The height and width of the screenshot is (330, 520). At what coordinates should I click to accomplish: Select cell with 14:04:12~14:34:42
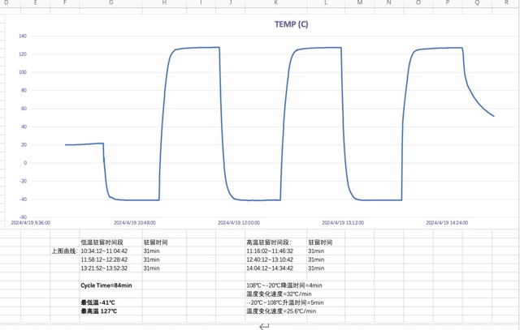pyautogui.click(x=270, y=268)
